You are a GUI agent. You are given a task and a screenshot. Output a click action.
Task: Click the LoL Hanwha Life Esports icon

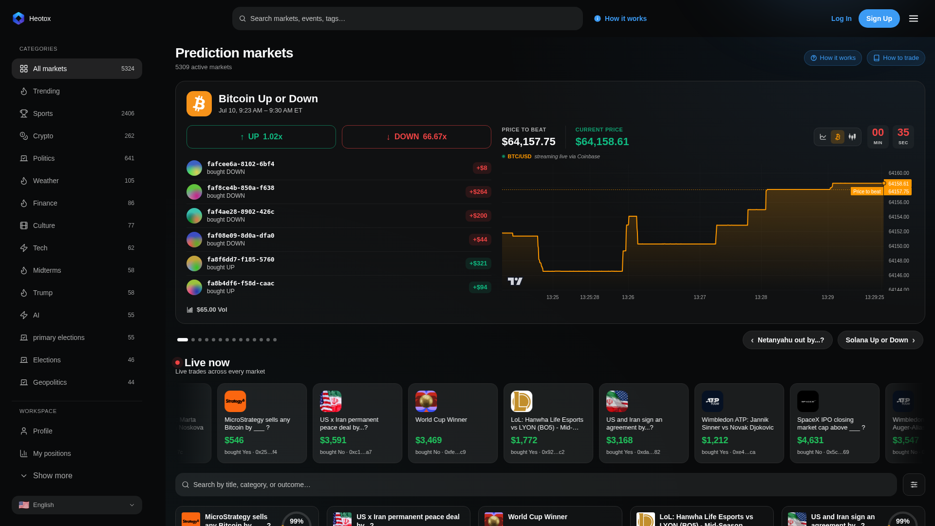pyautogui.click(x=522, y=401)
